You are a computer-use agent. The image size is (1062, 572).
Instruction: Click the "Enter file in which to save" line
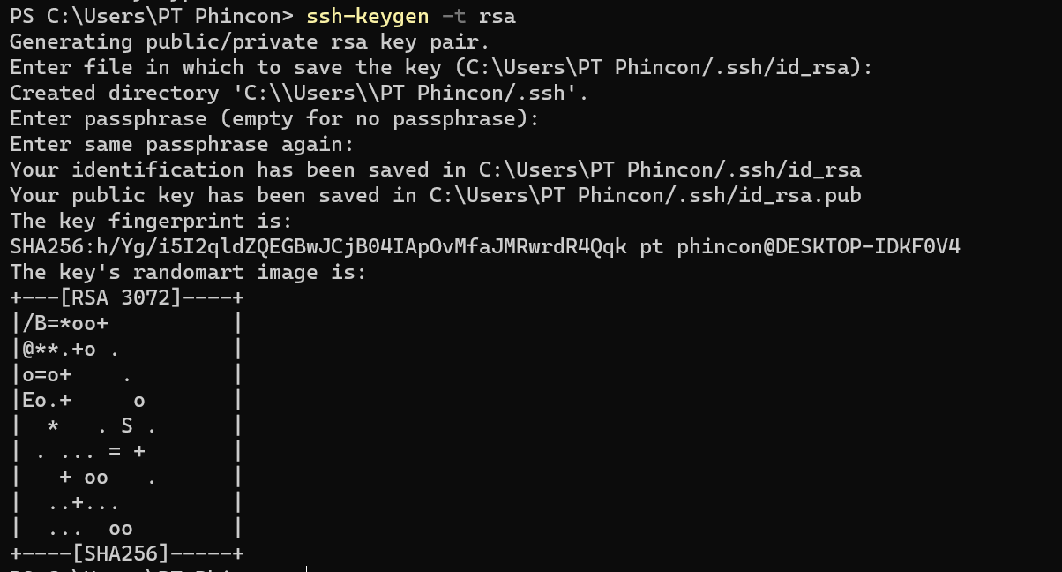[176, 67]
